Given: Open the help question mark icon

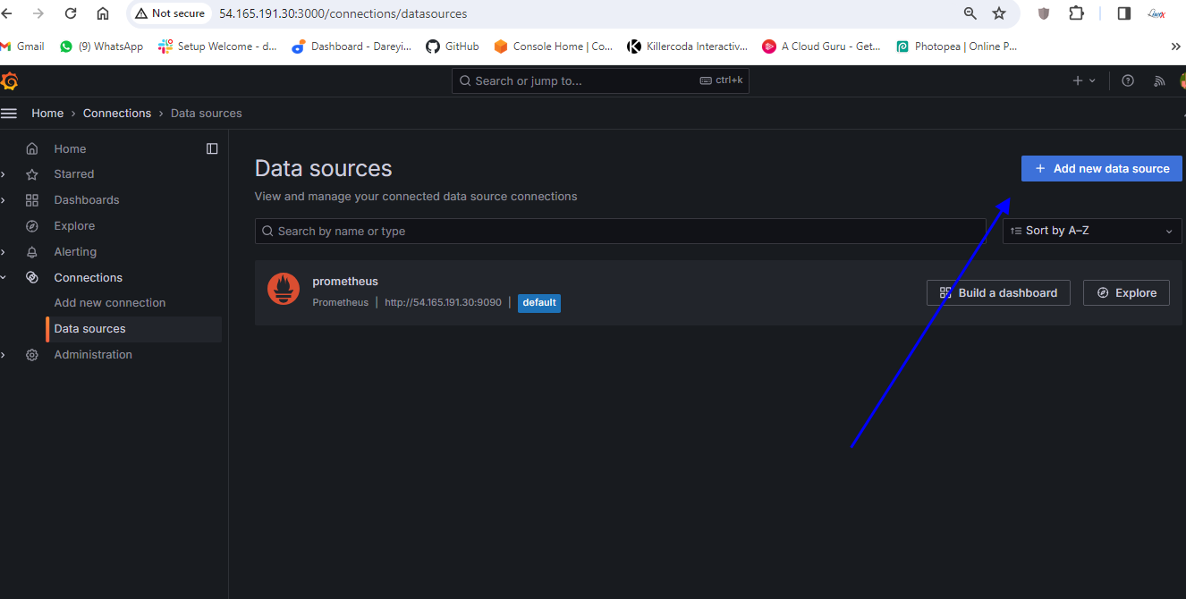Looking at the screenshot, I should 1128,80.
